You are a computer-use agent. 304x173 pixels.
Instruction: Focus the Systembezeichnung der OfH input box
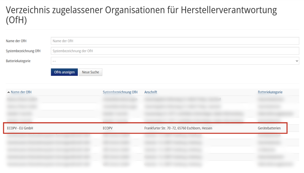175,51
